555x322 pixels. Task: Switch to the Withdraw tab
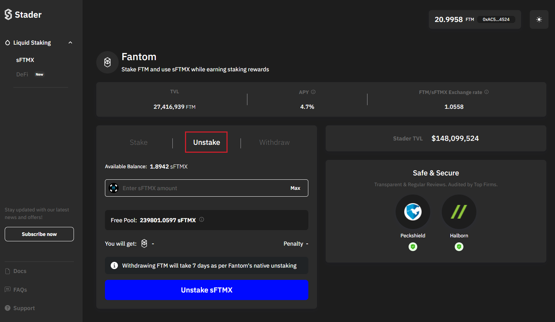[x=274, y=142]
